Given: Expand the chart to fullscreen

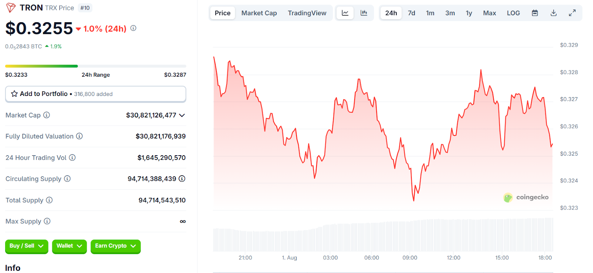Looking at the screenshot, I should [x=572, y=13].
